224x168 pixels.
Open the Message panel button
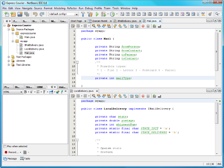[10, 159]
